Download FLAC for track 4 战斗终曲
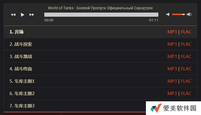Image resolution: width=201 pixels, height=115 pixels. (186, 69)
